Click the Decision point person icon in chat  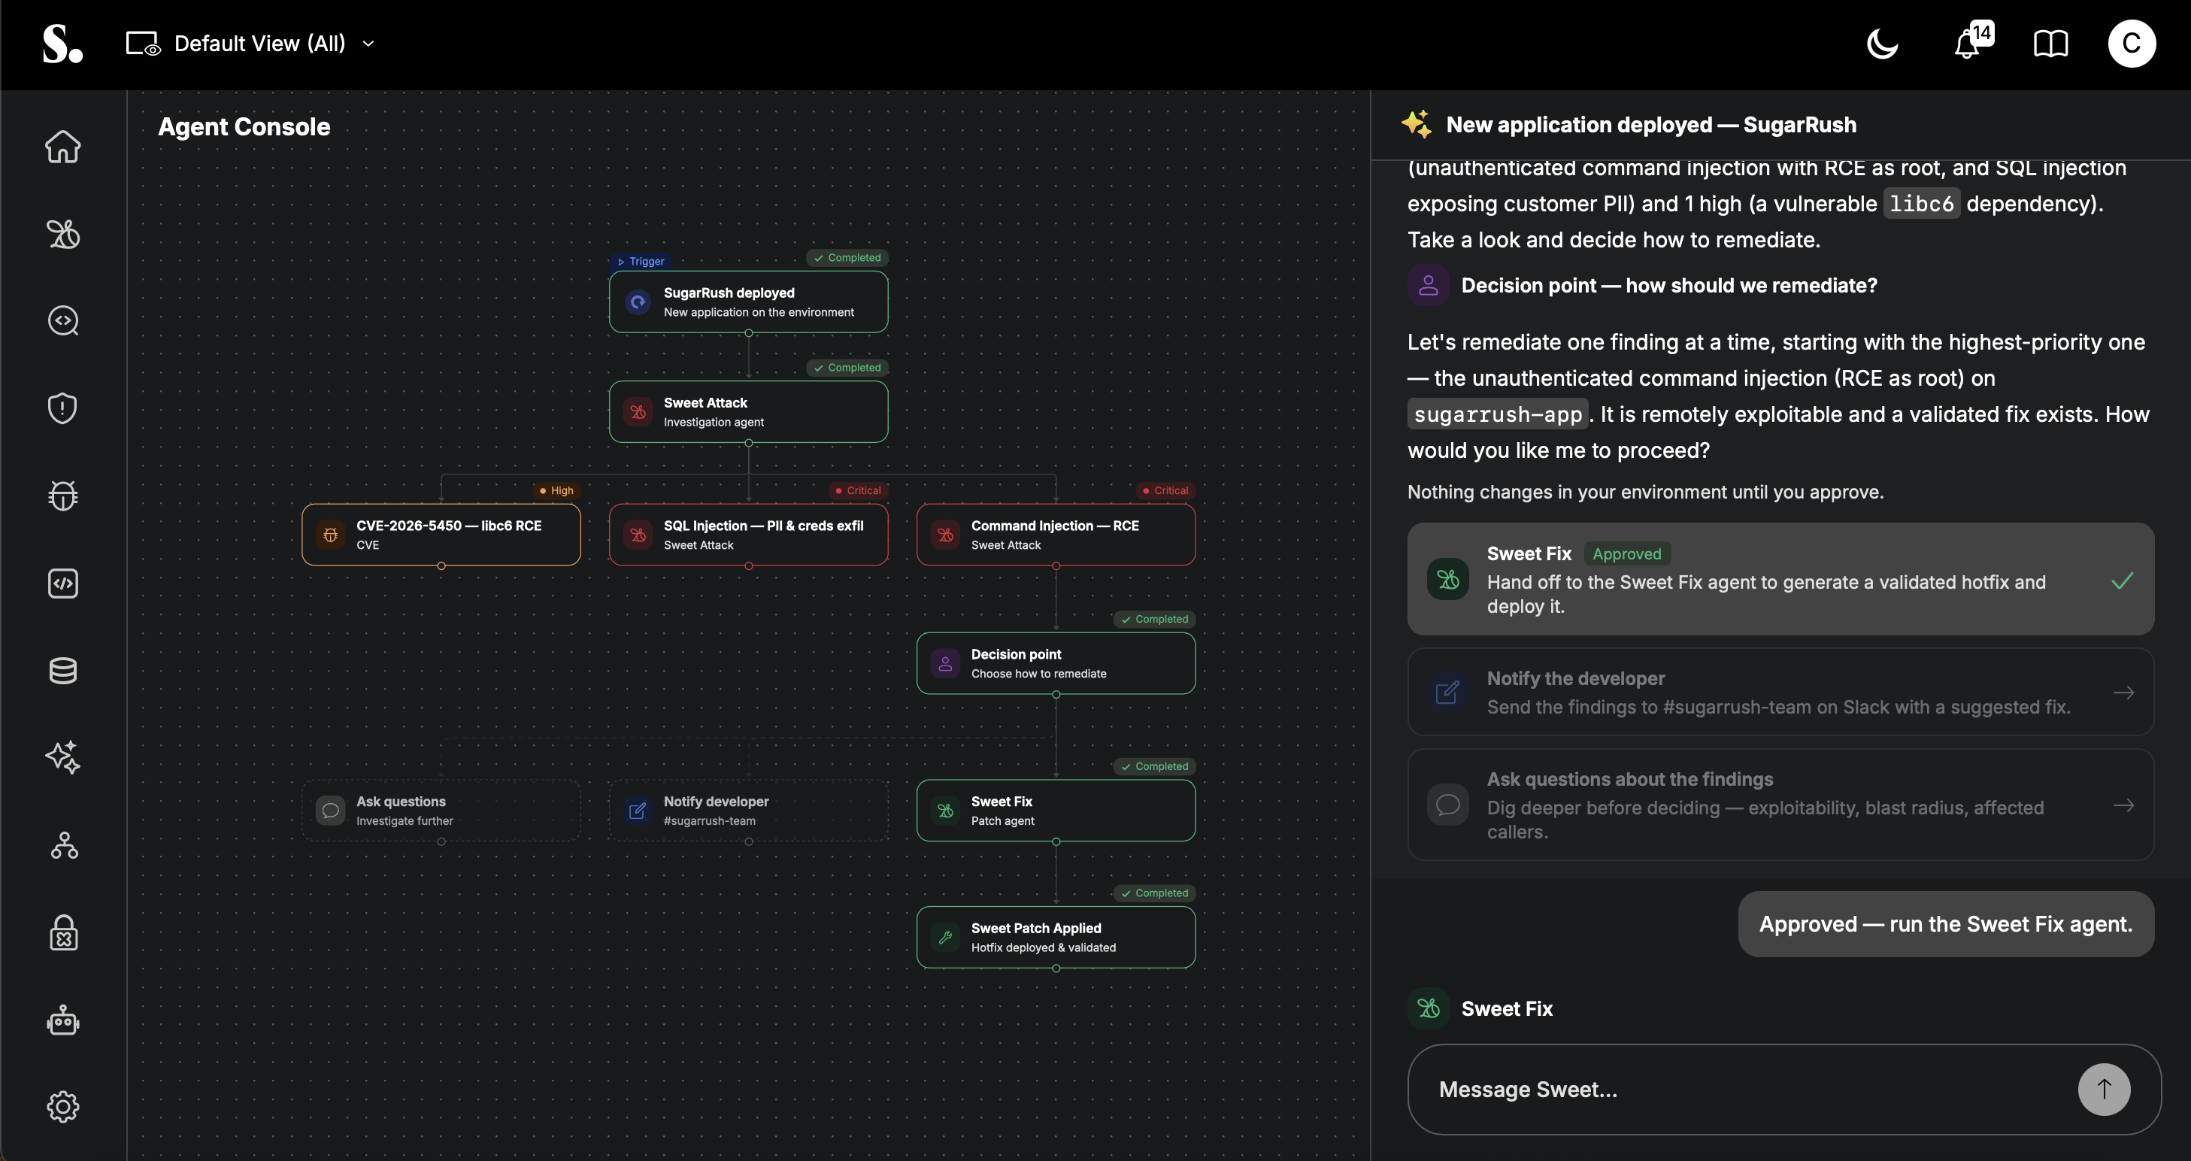click(1428, 285)
